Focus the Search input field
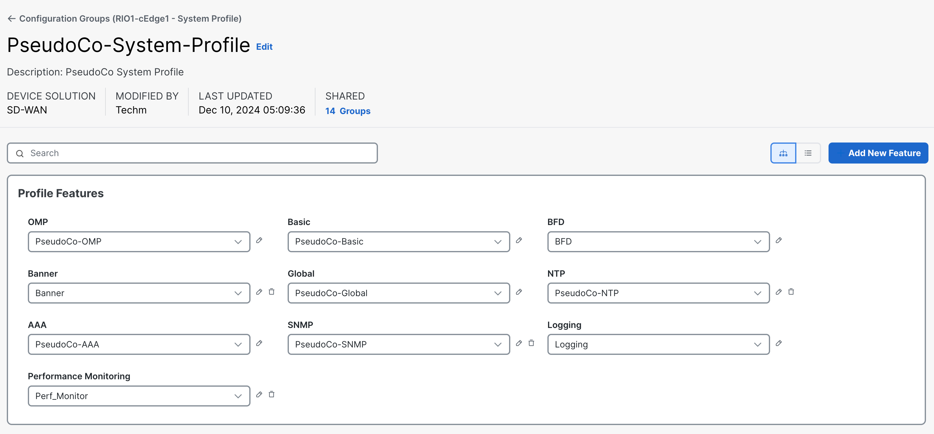The height and width of the screenshot is (434, 934). coord(192,153)
